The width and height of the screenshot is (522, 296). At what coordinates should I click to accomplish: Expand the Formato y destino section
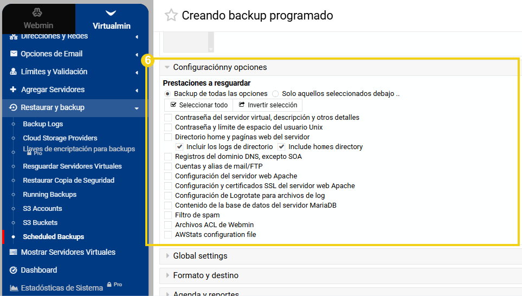[341, 275]
